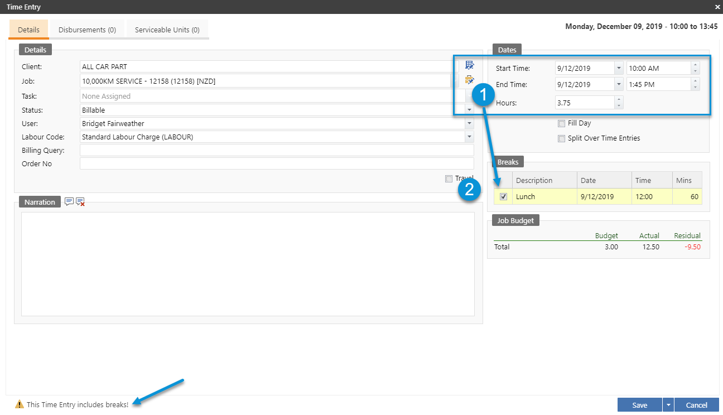
Task: Enable Split Over Time Entries checkbox
Action: (561, 138)
